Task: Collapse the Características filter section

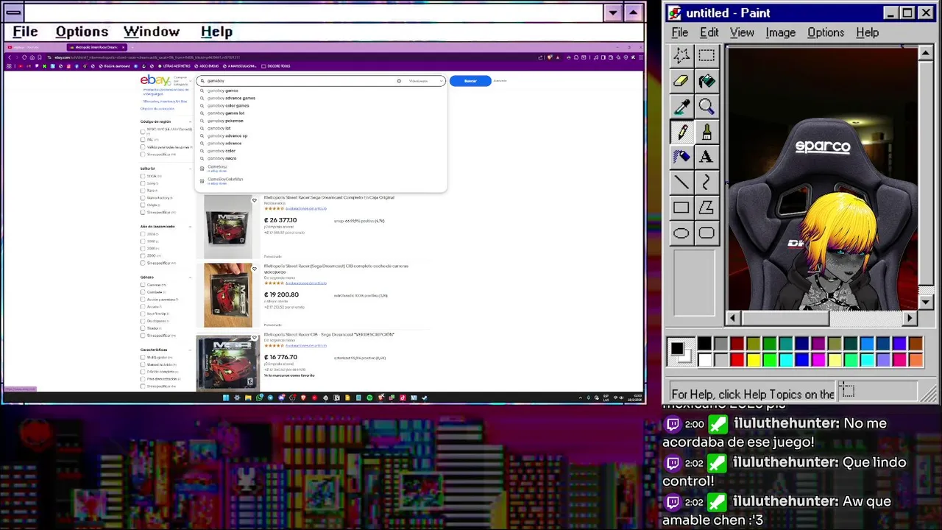Action: click(x=190, y=350)
